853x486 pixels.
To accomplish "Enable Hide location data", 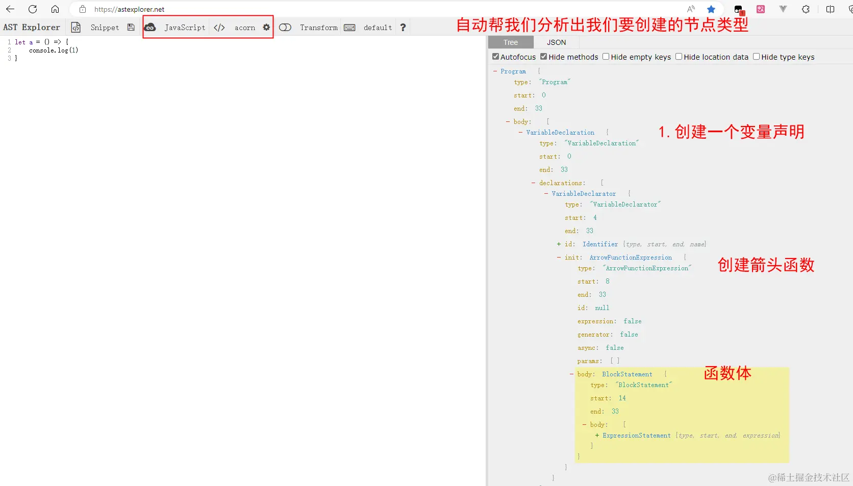I will (x=679, y=57).
